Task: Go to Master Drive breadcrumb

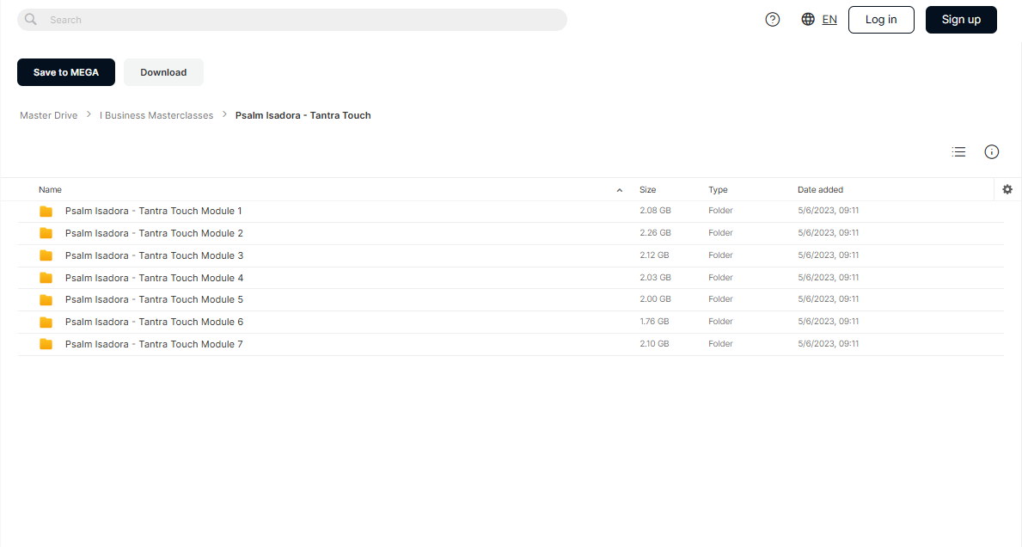Action: (48, 115)
